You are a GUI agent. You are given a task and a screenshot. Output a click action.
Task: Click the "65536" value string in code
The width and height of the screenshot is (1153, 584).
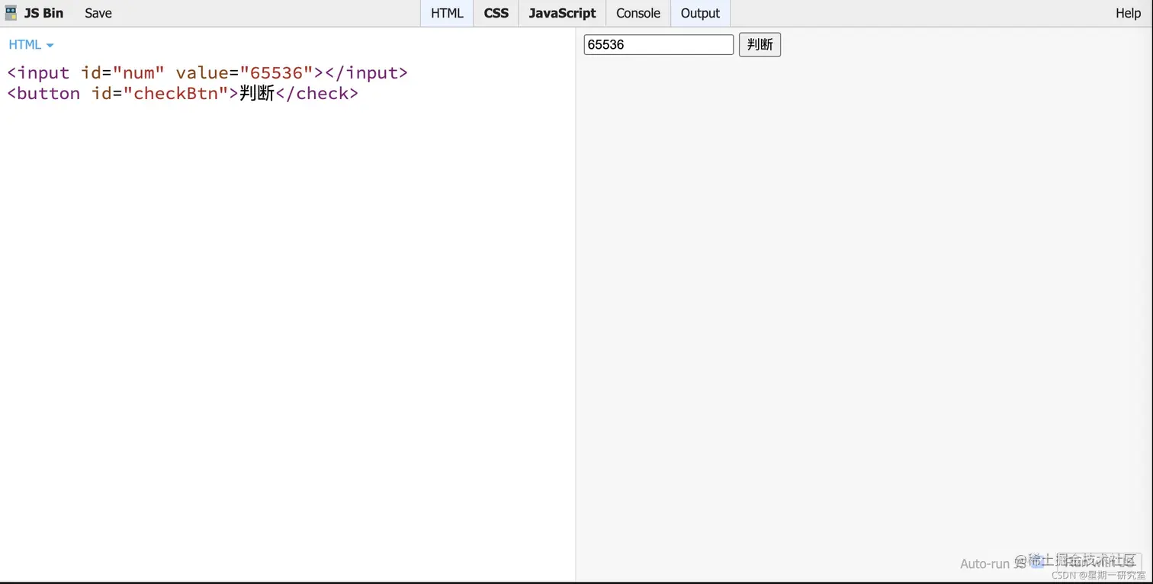click(277, 72)
